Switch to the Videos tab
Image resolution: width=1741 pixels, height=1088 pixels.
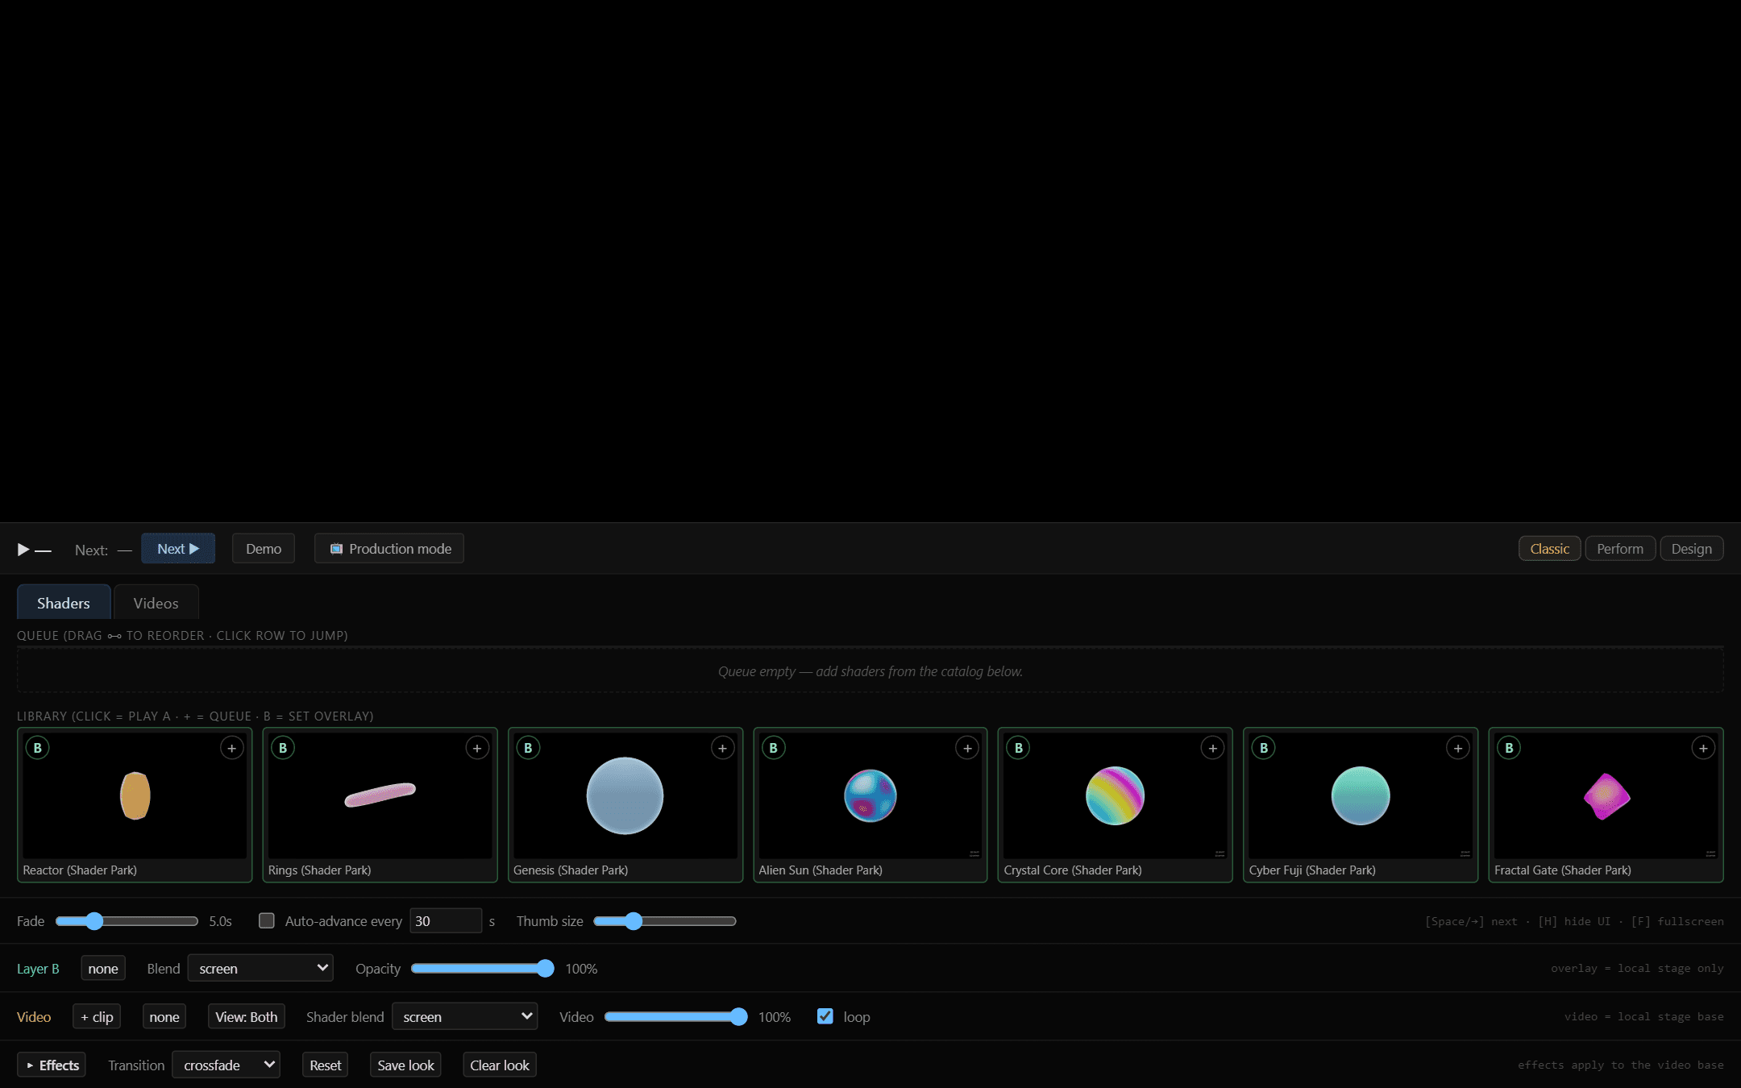coord(156,603)
